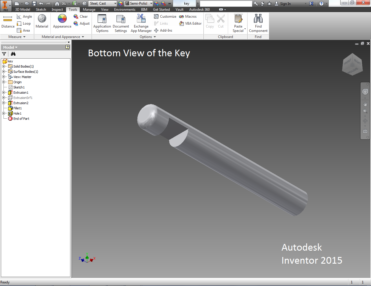Activate the Pan hand tool in navigation bar

click(x=365, y=104)
